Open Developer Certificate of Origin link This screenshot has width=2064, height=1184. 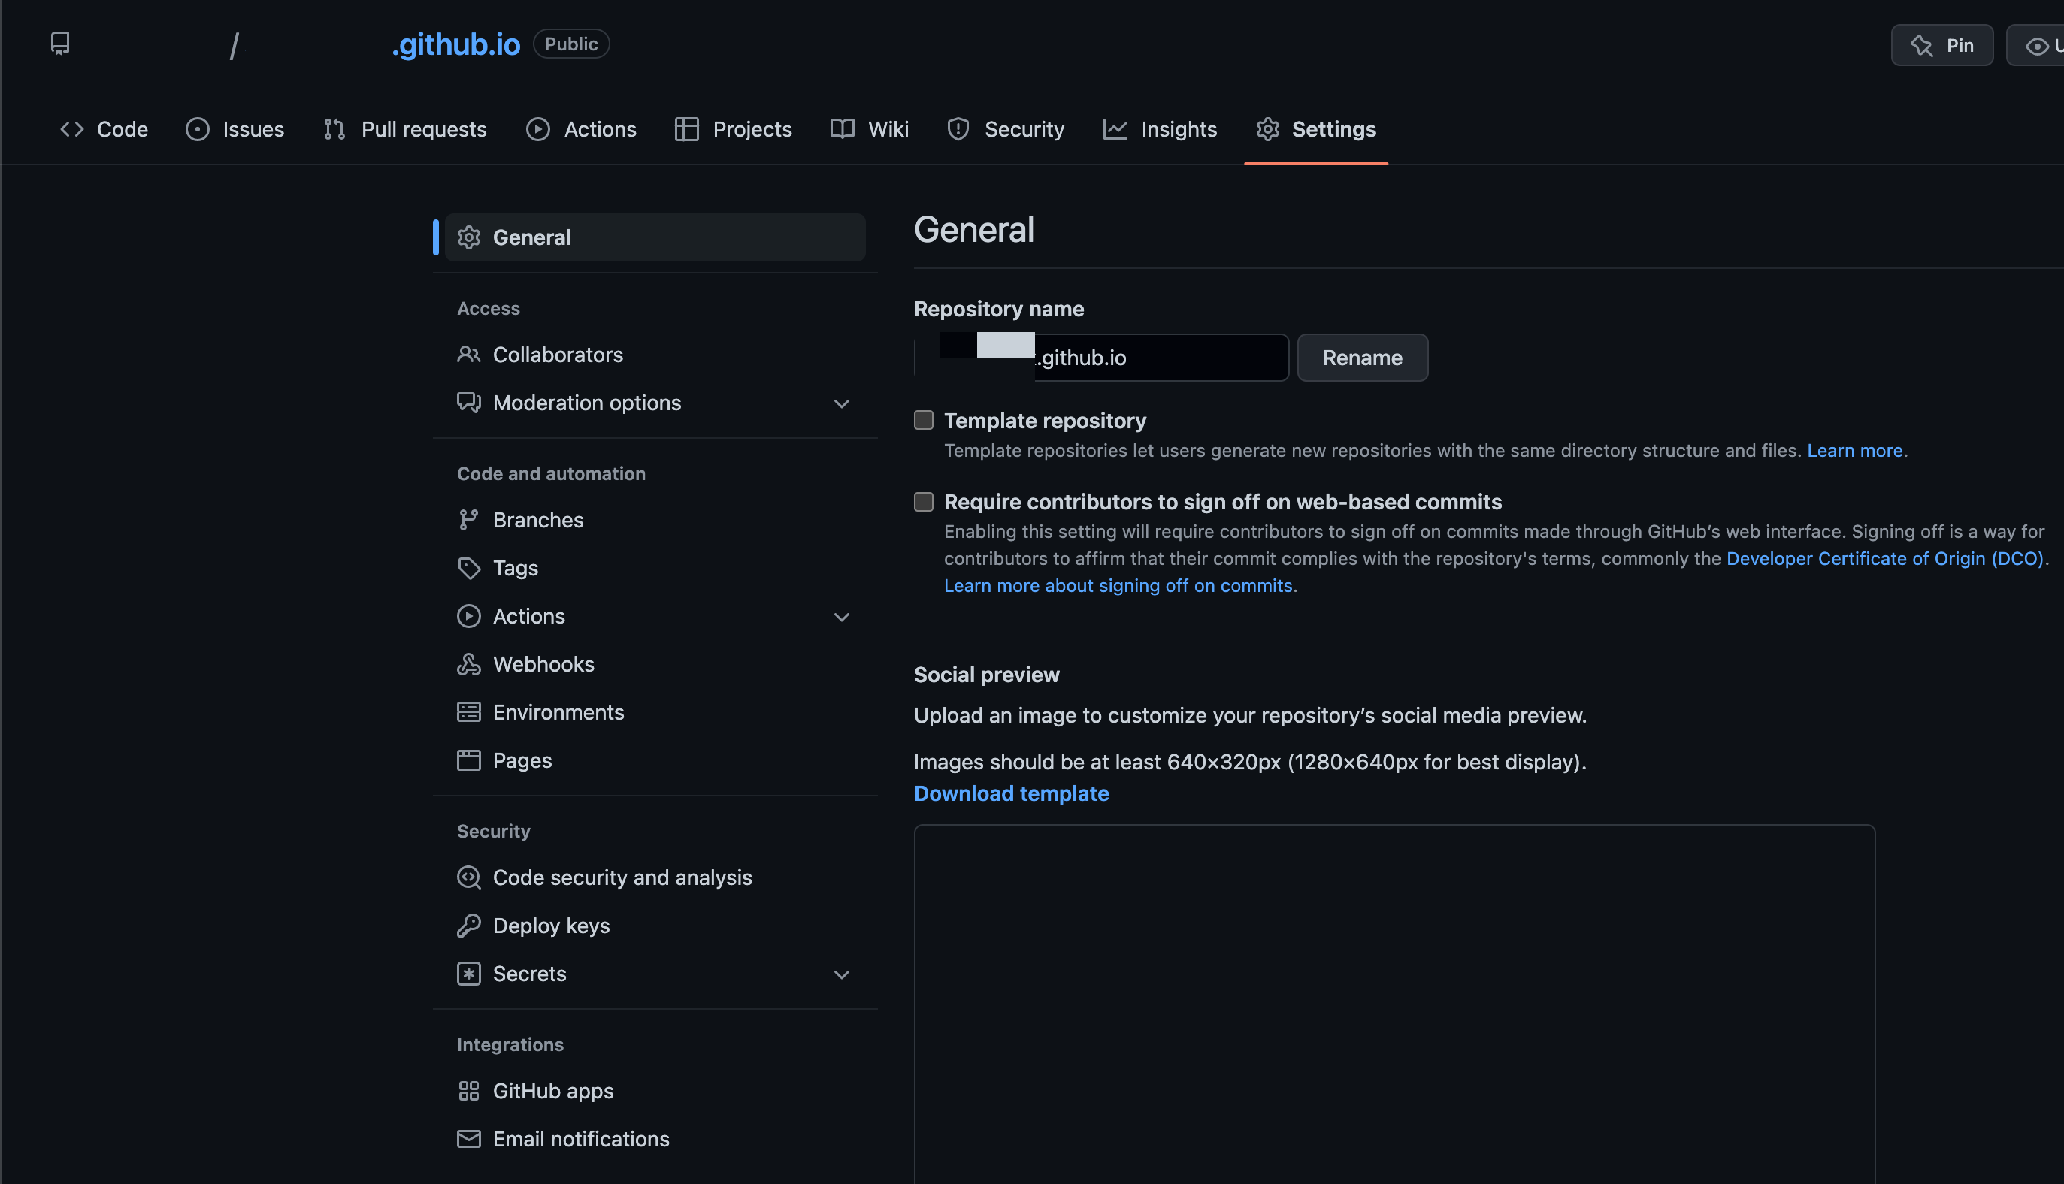1884,559
